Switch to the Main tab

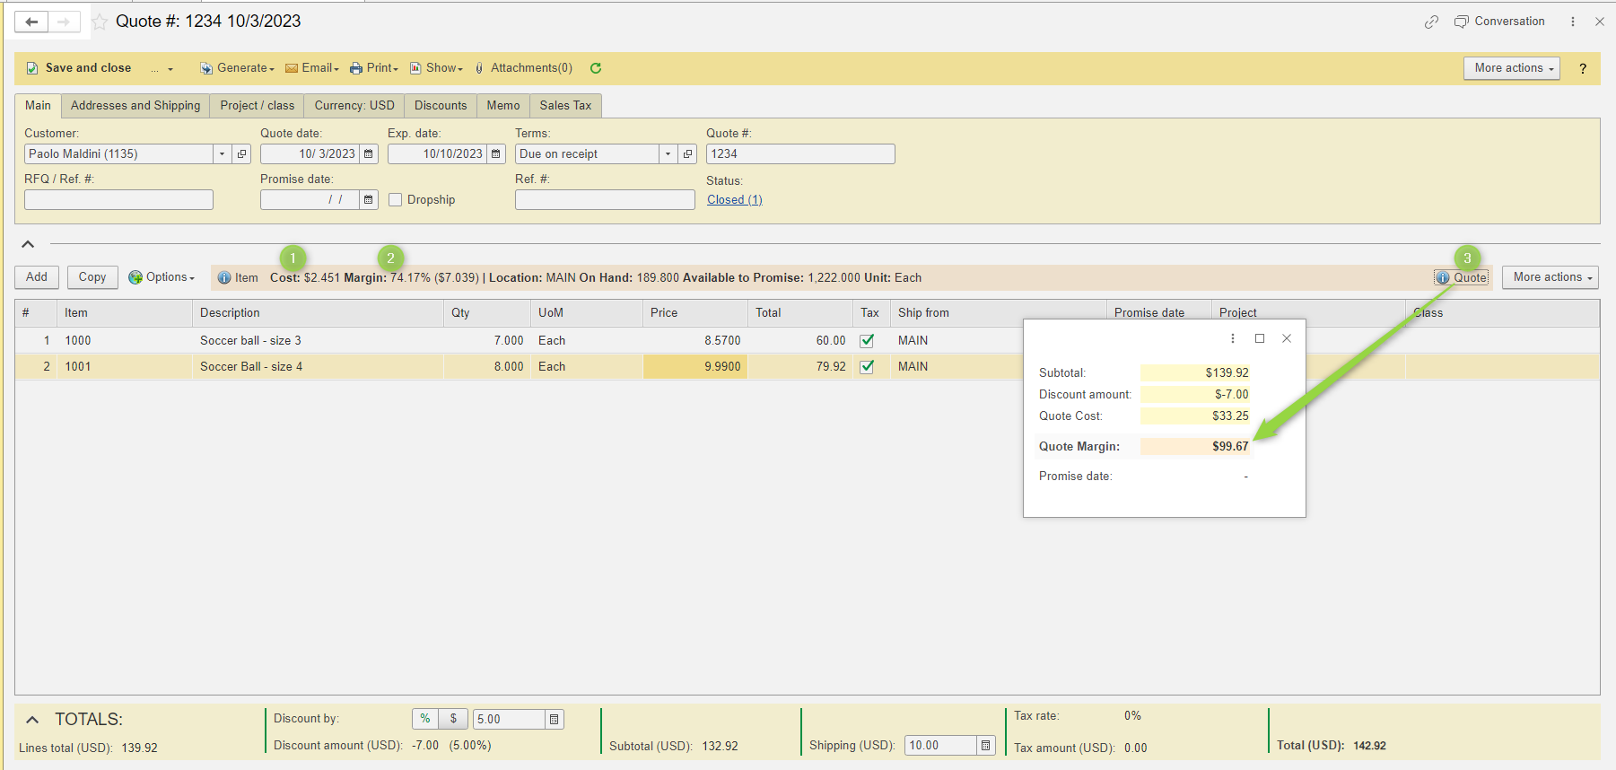[x=38, y=106]
